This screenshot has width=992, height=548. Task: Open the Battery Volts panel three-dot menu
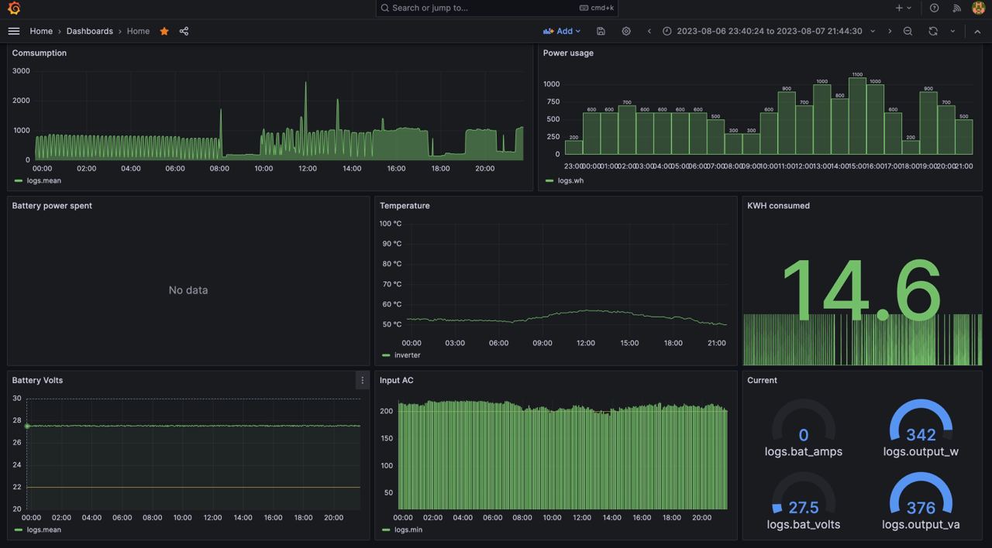(x=362, y=380)
